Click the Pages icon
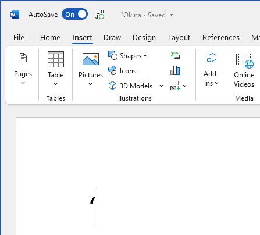Screen dimensions: 260x235 23,58
